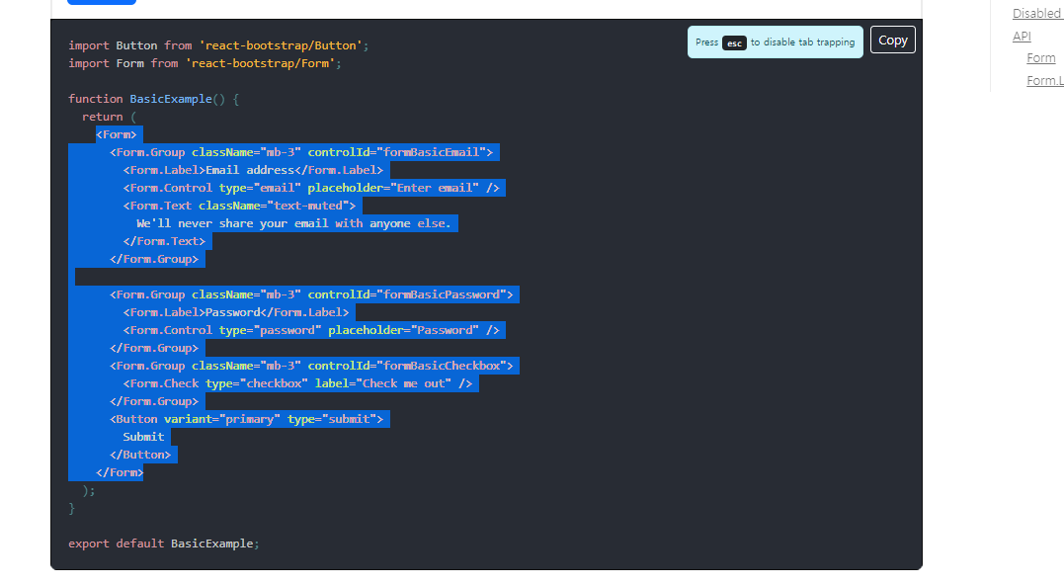Click the closing </Button> tag
This screenshot has width=1064, height=585.
click(139, 455)
